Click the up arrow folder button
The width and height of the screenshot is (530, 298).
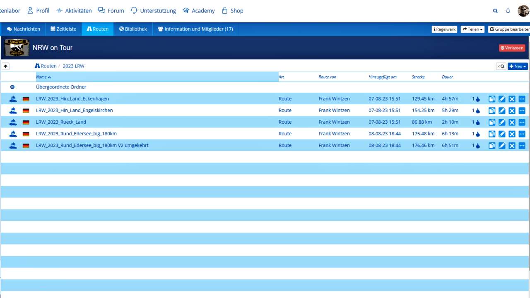tap(5, 66)
